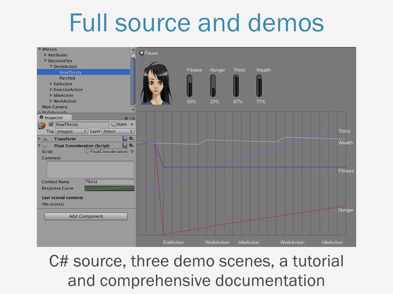This screenshot has width=393, height=294.
Task: Click into the Comment text area
Action: pos(90,169)
